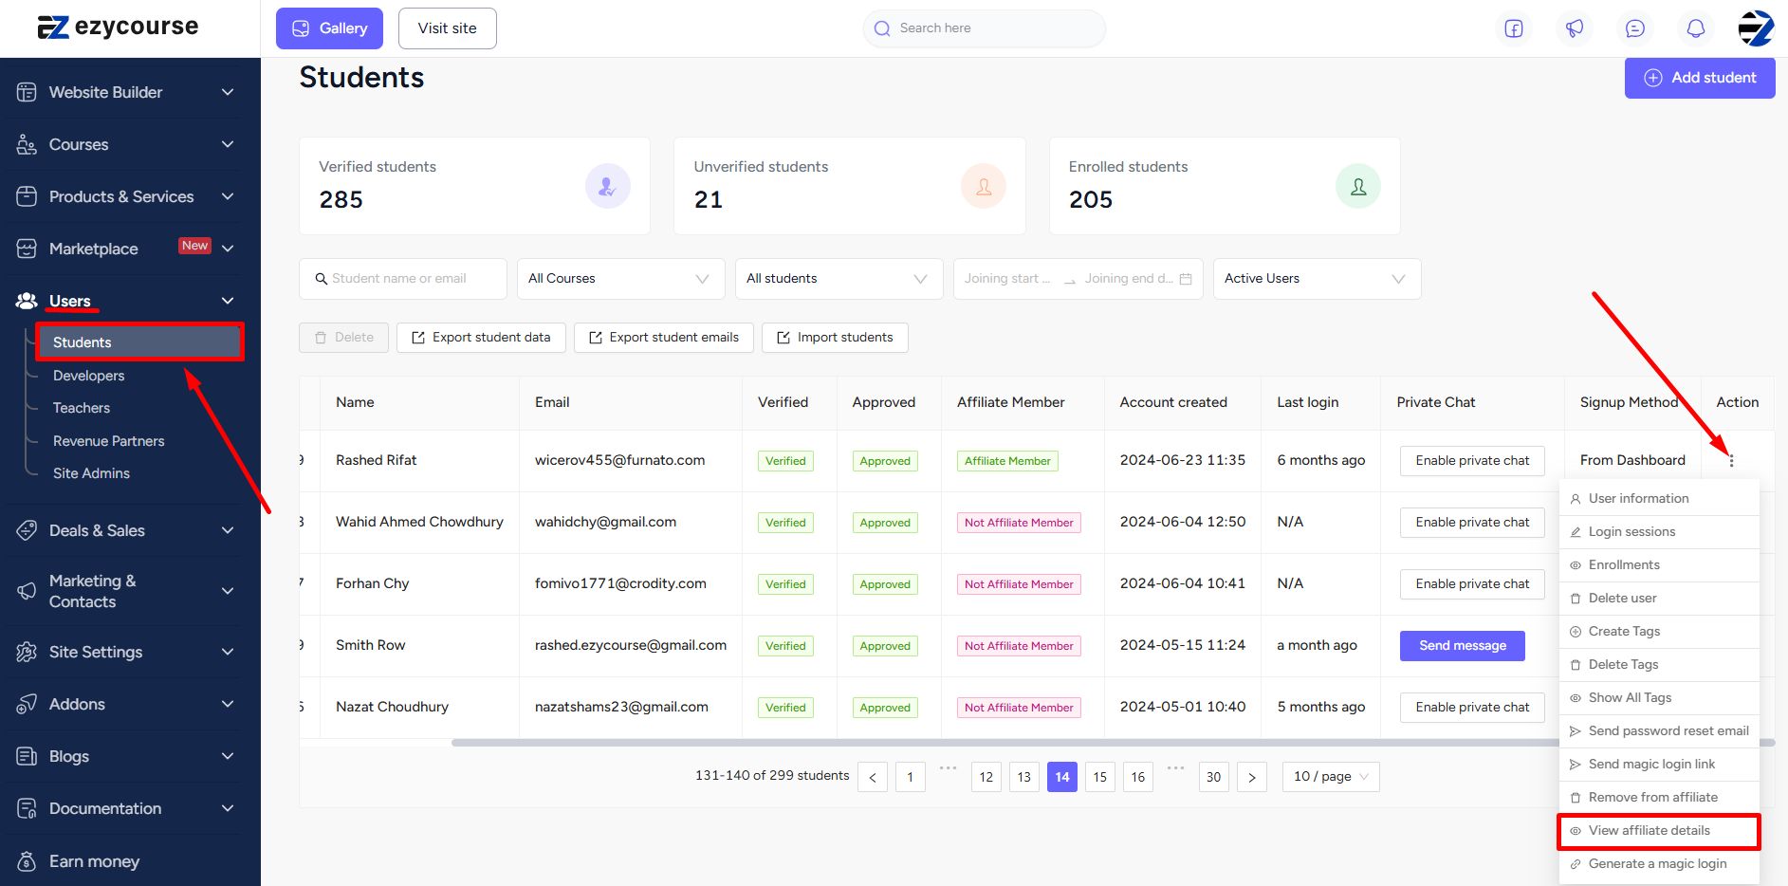
Task: Click Export student emails button
Action: click(664, 338)
